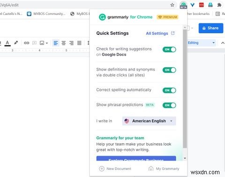Click the Quick Settings heading
Image resolution: width=225 pixels, height=177 pixels.
(112, 33)
